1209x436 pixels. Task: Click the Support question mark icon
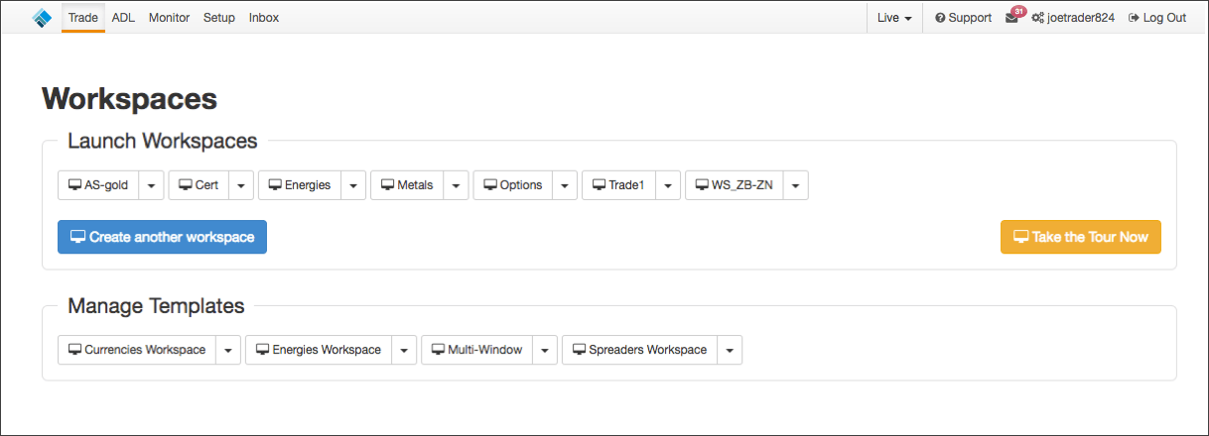click(940, 18)
